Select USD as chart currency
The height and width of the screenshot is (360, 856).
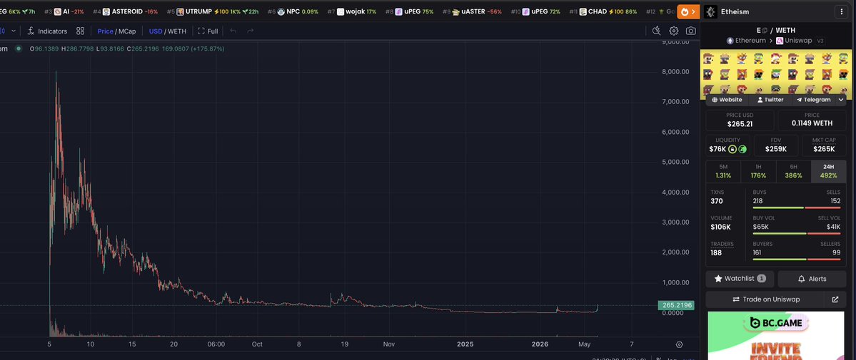156,31
